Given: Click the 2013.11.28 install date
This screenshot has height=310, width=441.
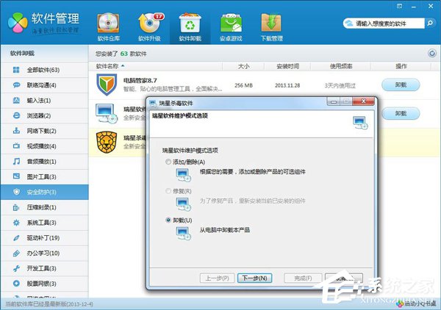Looking at the screenshot, I should 287,85.
